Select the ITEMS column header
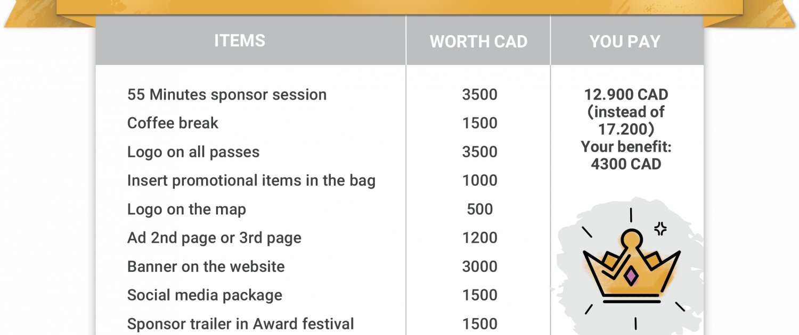Viewport: 799px width, 335px height. (x=240, y=41)
